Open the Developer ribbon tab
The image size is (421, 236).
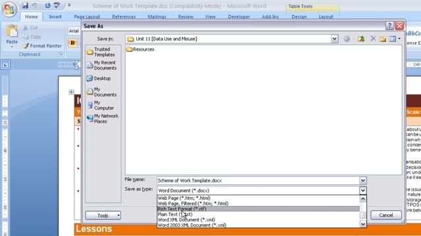pyautogui.click(x=239, y=16)
